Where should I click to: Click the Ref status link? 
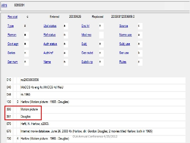click(50, 35)
